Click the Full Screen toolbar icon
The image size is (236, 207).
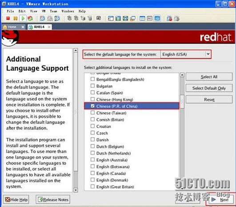[x=118, y=18]
